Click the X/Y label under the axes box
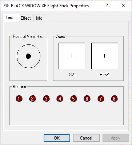 [73, 75]
